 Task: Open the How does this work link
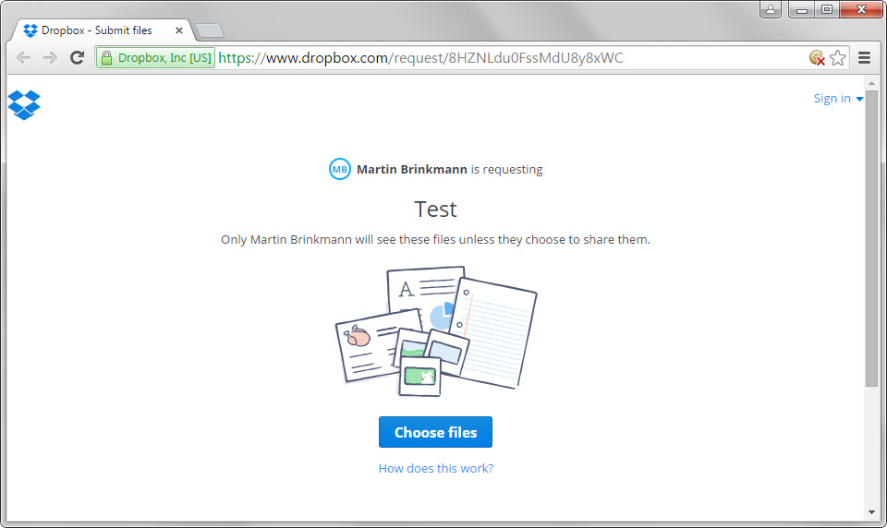(435, 468)
